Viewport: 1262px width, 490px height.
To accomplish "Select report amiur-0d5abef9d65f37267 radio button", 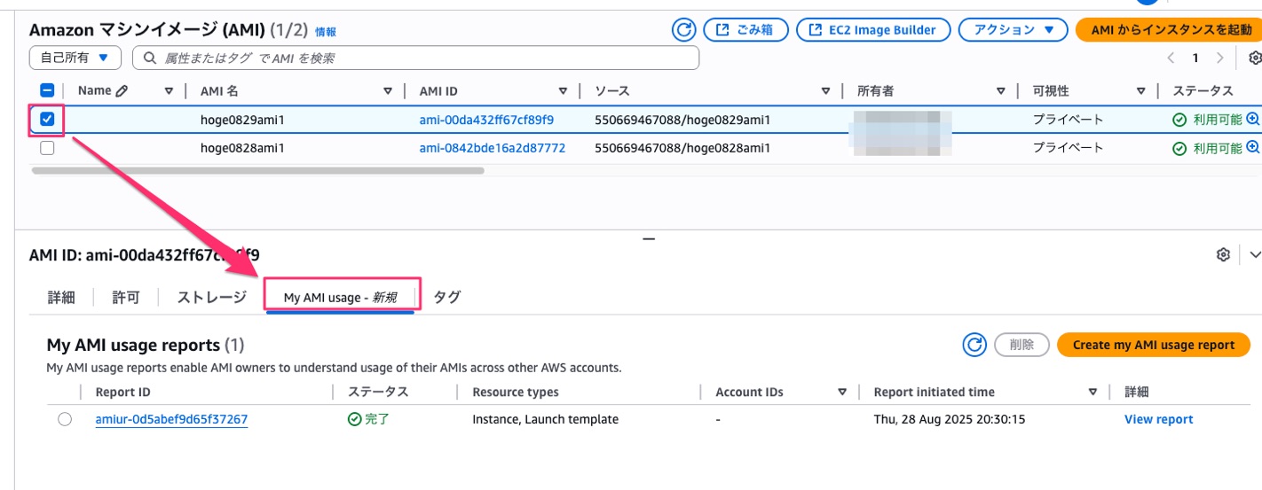I will tap(65, 420).
